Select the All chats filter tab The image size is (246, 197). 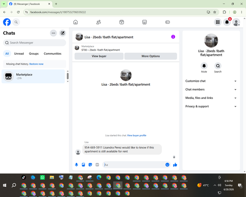tap(7, 54)
